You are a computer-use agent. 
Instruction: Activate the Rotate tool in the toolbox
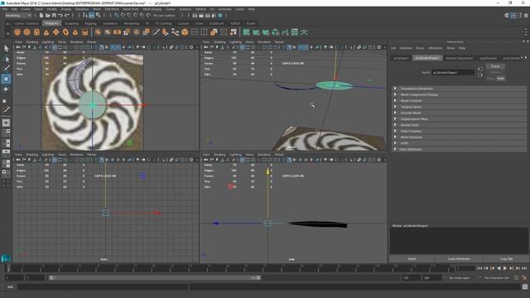[6, 89]
